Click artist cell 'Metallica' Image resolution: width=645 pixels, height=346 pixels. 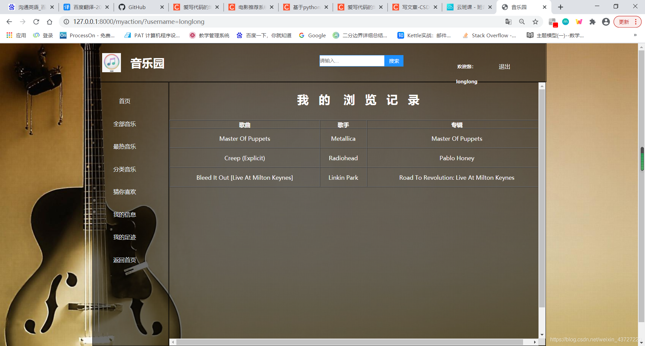tap(343, 138)
